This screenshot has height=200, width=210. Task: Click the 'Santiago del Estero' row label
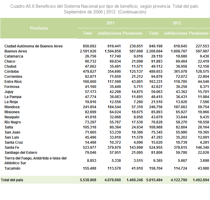(21, 153)
